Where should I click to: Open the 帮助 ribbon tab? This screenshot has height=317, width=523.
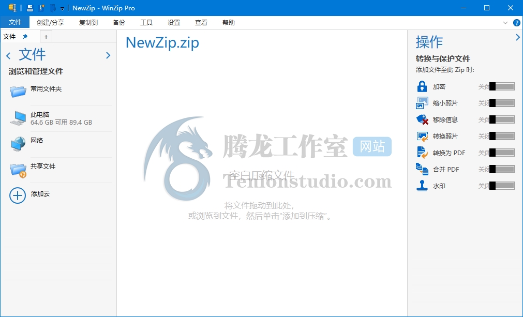pyautogui.click(x=228, y=23)
